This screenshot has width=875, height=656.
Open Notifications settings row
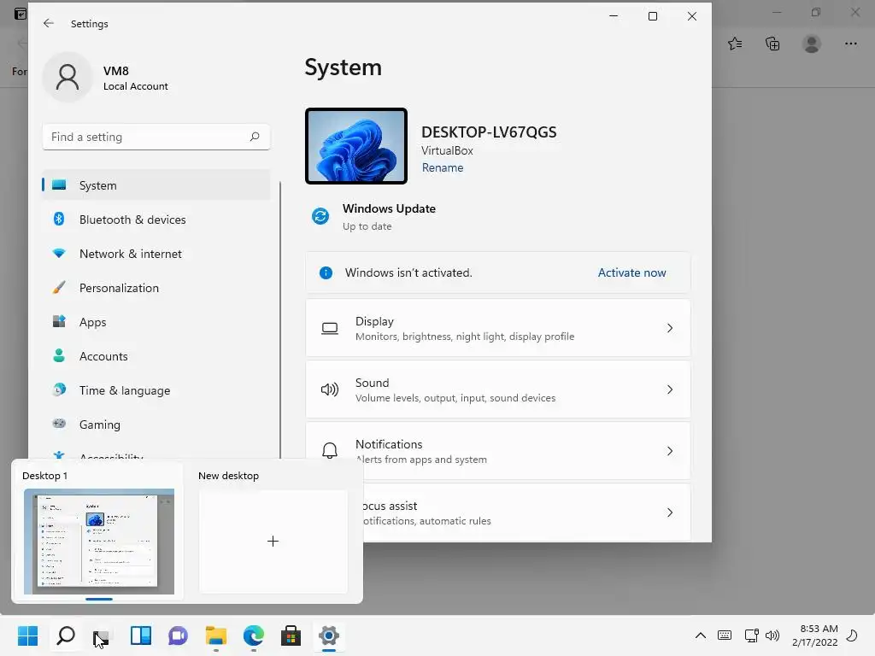pos(498,451)
